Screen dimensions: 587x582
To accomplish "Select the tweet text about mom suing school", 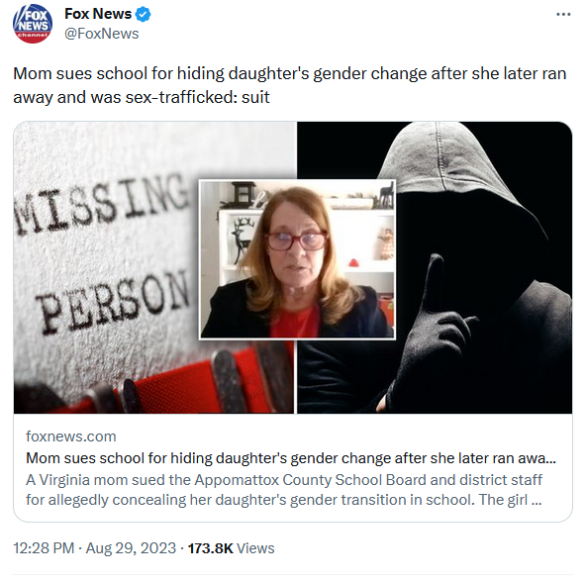I will pos(290,85).
